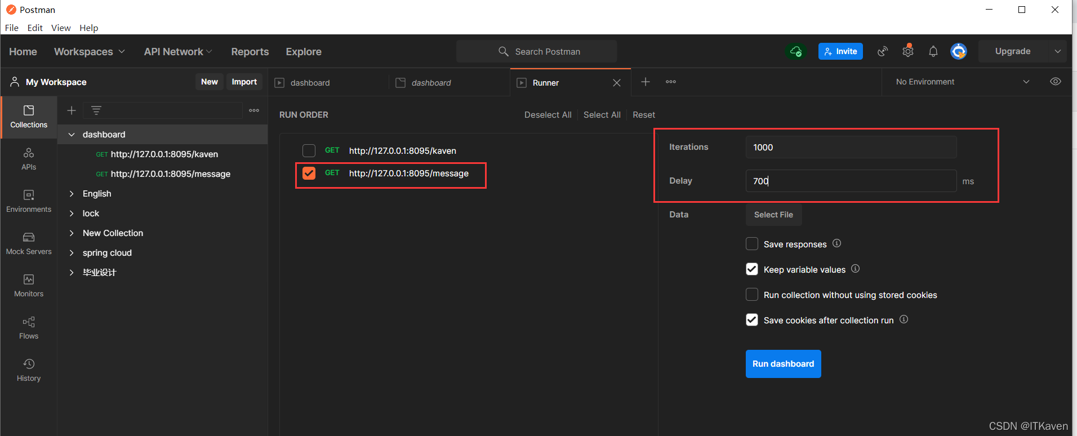Expand the spring cloud collection

pyautogui.click(x=72, y=253)
